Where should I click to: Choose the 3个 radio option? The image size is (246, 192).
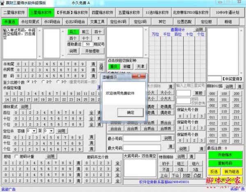pos(58,82)
